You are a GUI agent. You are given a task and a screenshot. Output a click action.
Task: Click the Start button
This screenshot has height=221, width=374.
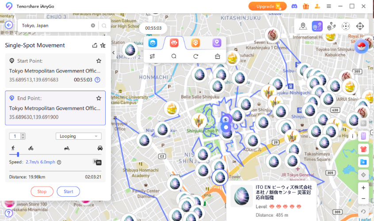[68, 191]
